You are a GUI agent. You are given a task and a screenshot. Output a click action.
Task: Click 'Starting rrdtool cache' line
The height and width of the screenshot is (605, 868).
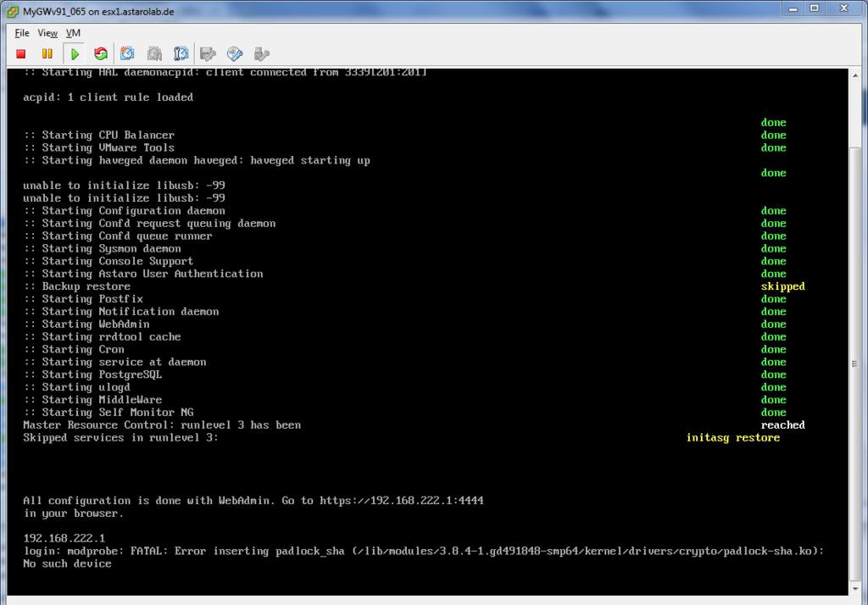pos(103,336)
